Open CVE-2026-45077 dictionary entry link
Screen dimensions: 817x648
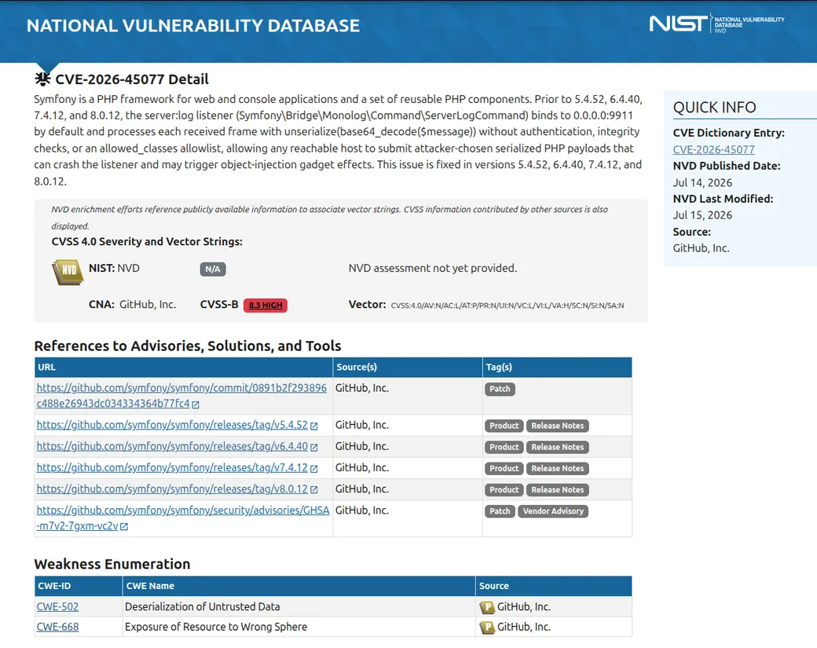click(x=713, y=149)
